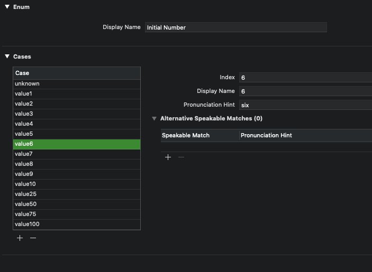
Task: Select the unknown case
Action: 77,84
